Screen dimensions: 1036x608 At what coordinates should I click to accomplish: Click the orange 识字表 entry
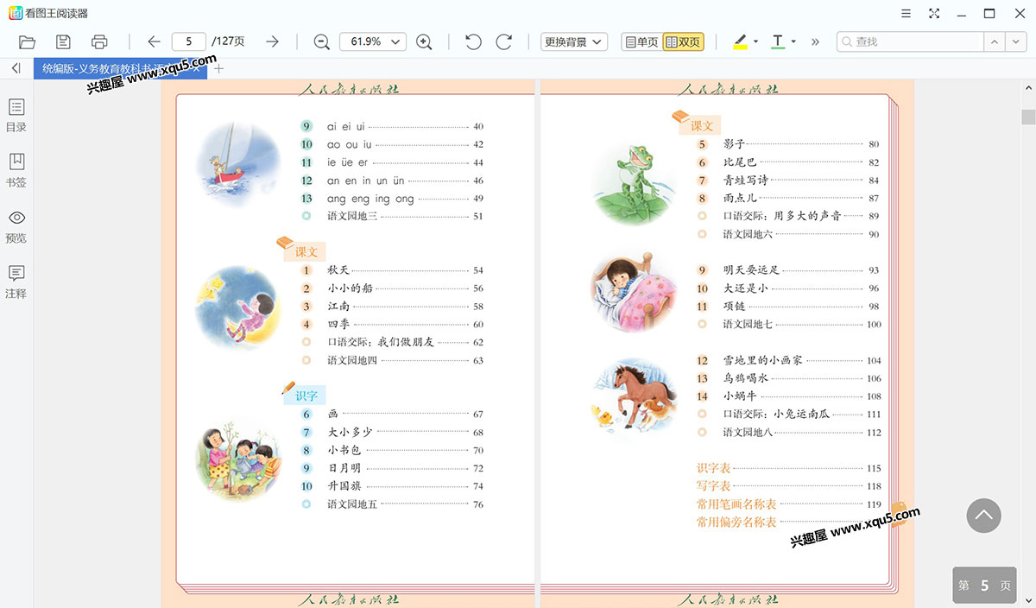[714, 468]
